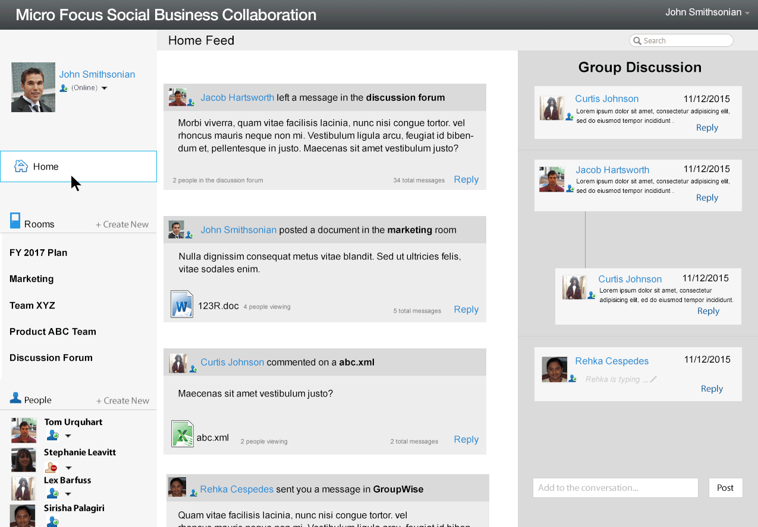Click Sirisha Palagiri's presence status icon

[53, 521]
